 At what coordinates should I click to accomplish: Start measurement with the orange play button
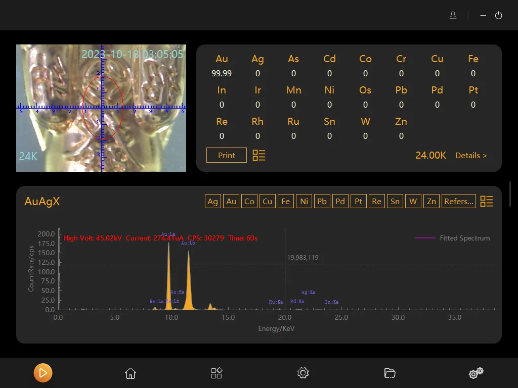[x=43, y=373]
